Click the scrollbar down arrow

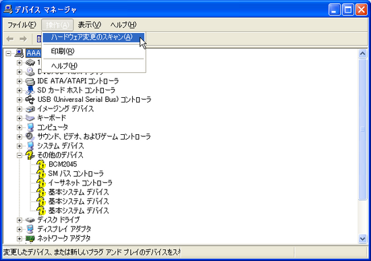click(x=362, y=239)
